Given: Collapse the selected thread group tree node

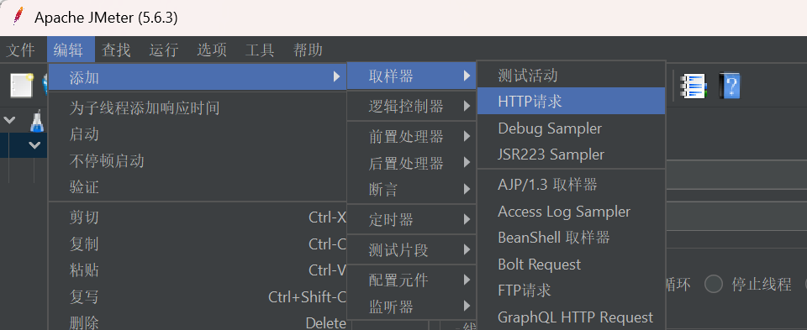Looking at the screenshot, I should [x=34, y=145].
